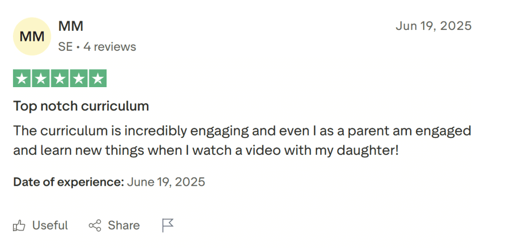The image size is (510, 248).
Task: Mark the review as Useful via its label
Action: [50, 226]
